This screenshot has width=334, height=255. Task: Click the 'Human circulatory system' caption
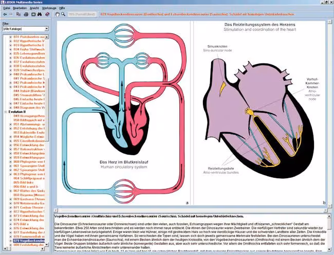point(124,167)
